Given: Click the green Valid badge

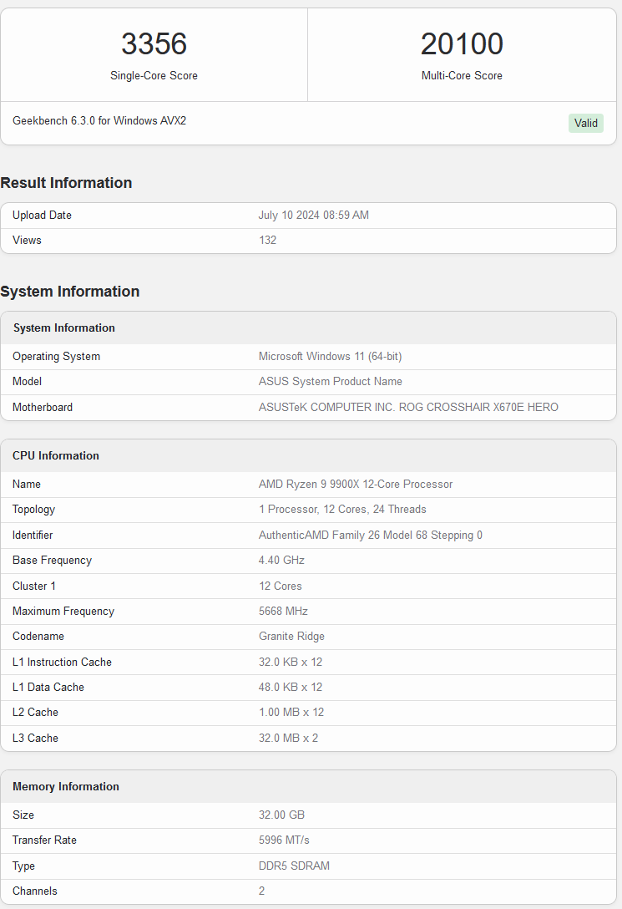Looking at the screenshot, I should [585, 123].
